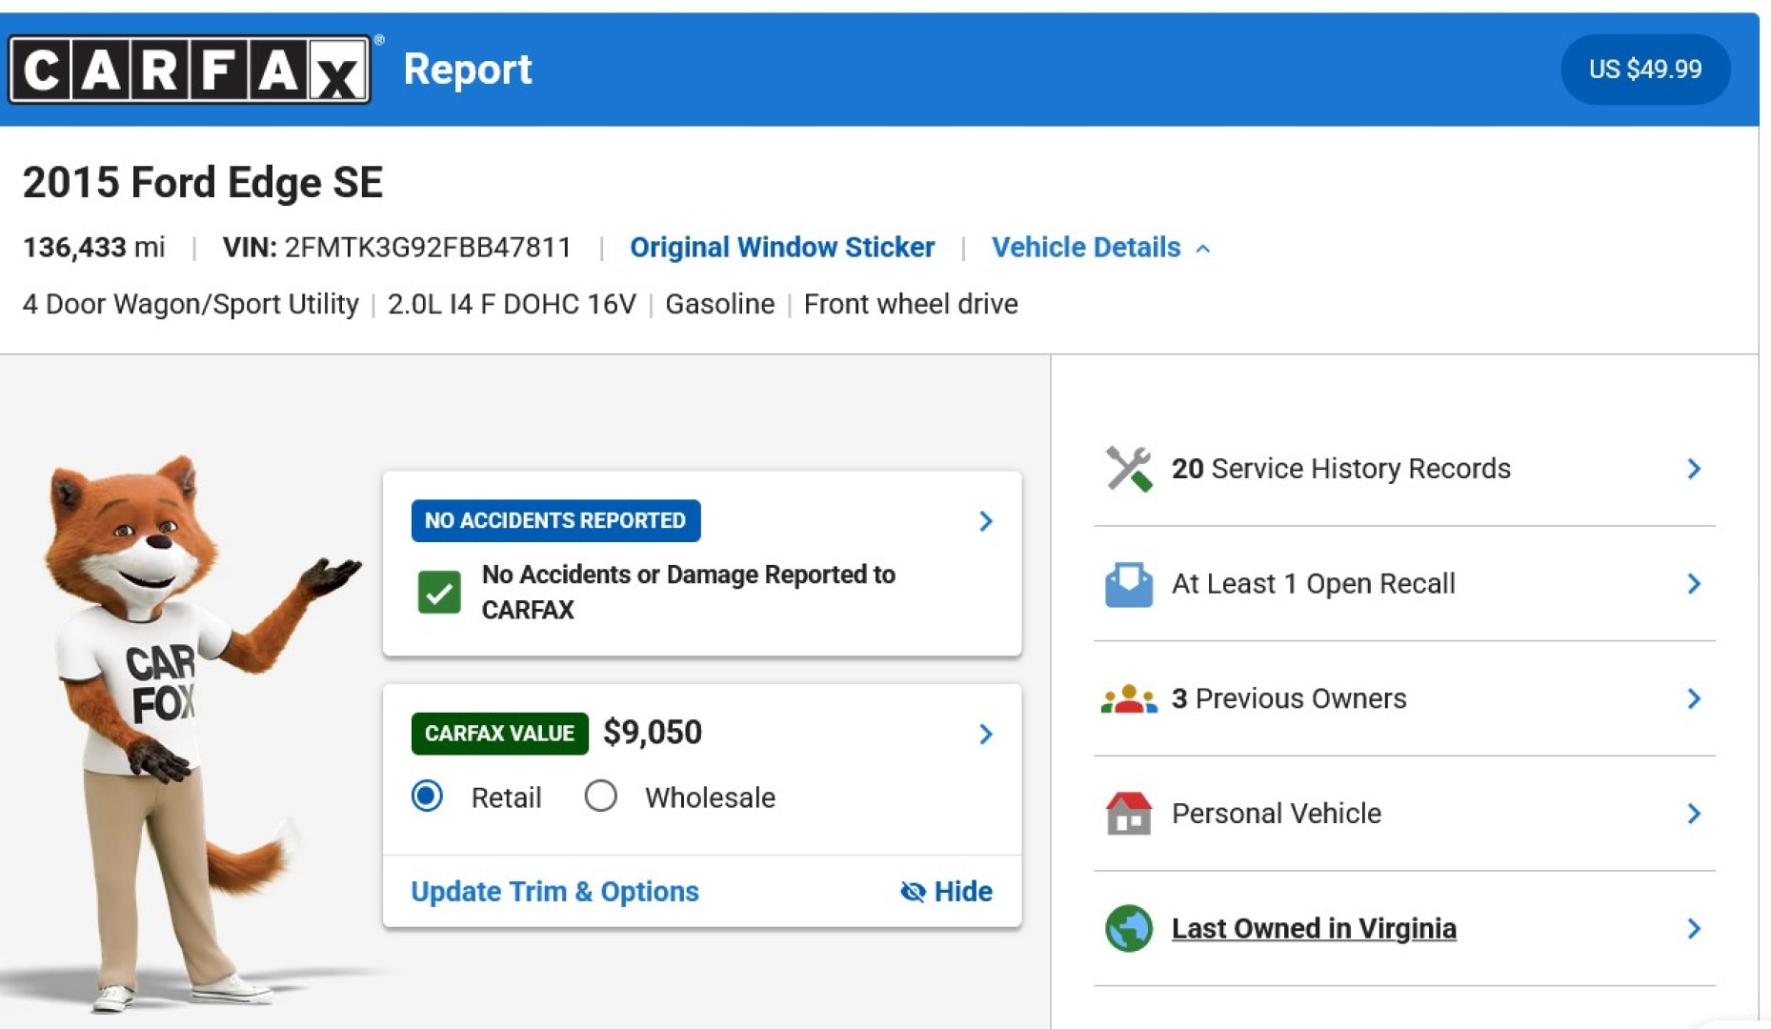Screen dimensions: 1771x1029
Task: Click the 20 Service History Records text
Action: [1340, 469]
